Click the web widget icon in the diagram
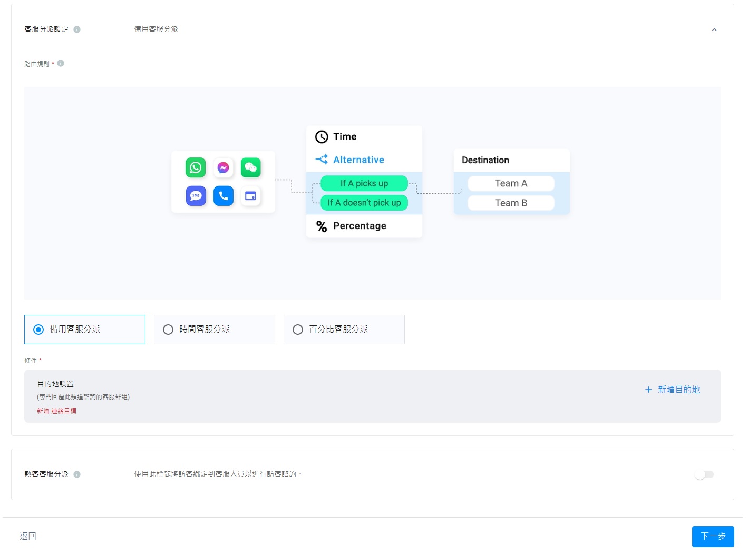 click(251, 196)
